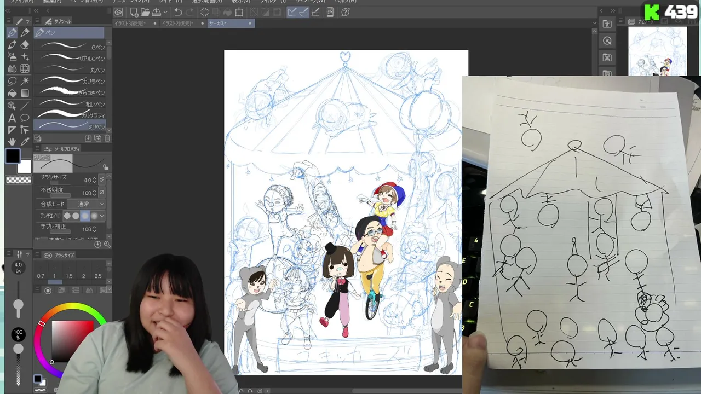Viewport: 701px width, 394px height.
Task: Open the Help question mark icon
Action: pyautogui.click(x=346, y=12)
